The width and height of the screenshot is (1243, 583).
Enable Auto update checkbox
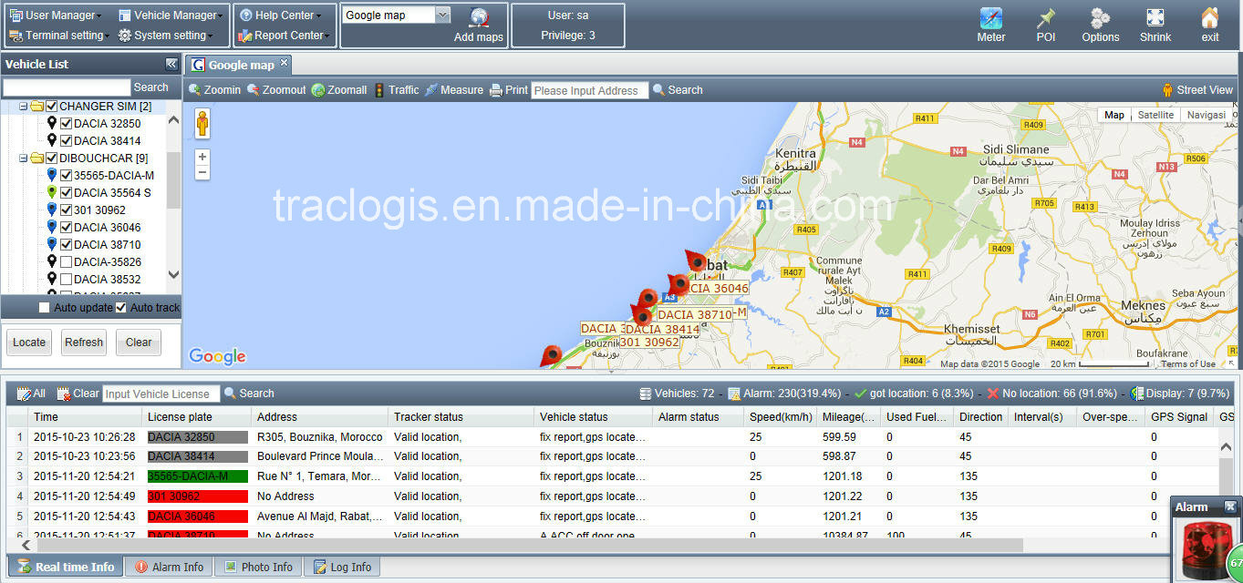click(44, 308)
